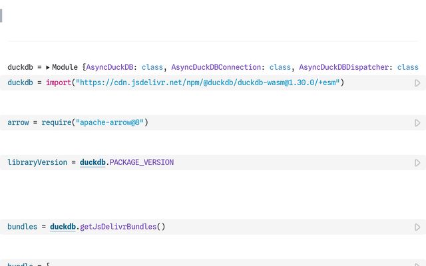Click the Module label in duckdb output
The height and width of the screenshot is (266, 426).
(x=65, y=67)
